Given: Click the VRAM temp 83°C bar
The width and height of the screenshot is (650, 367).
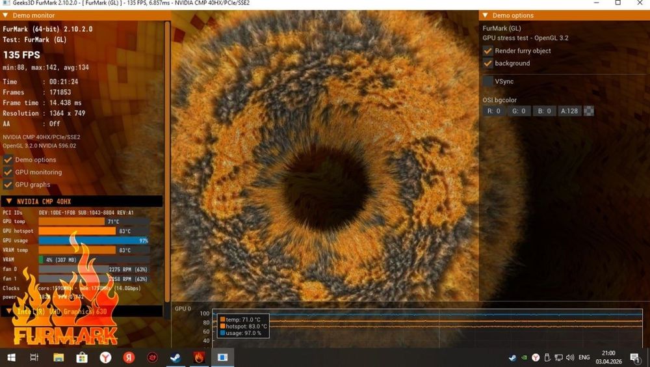Looking at the screenshot, I should point(94,250).
